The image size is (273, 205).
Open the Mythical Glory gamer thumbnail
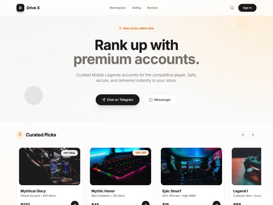pyautogui.click(x=49, y=166)
